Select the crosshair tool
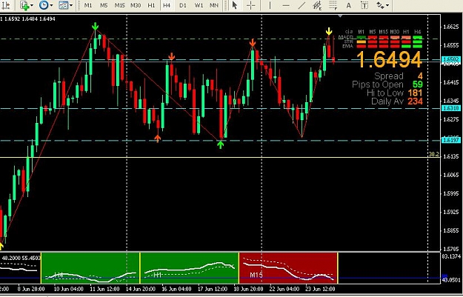 [250, 5]
